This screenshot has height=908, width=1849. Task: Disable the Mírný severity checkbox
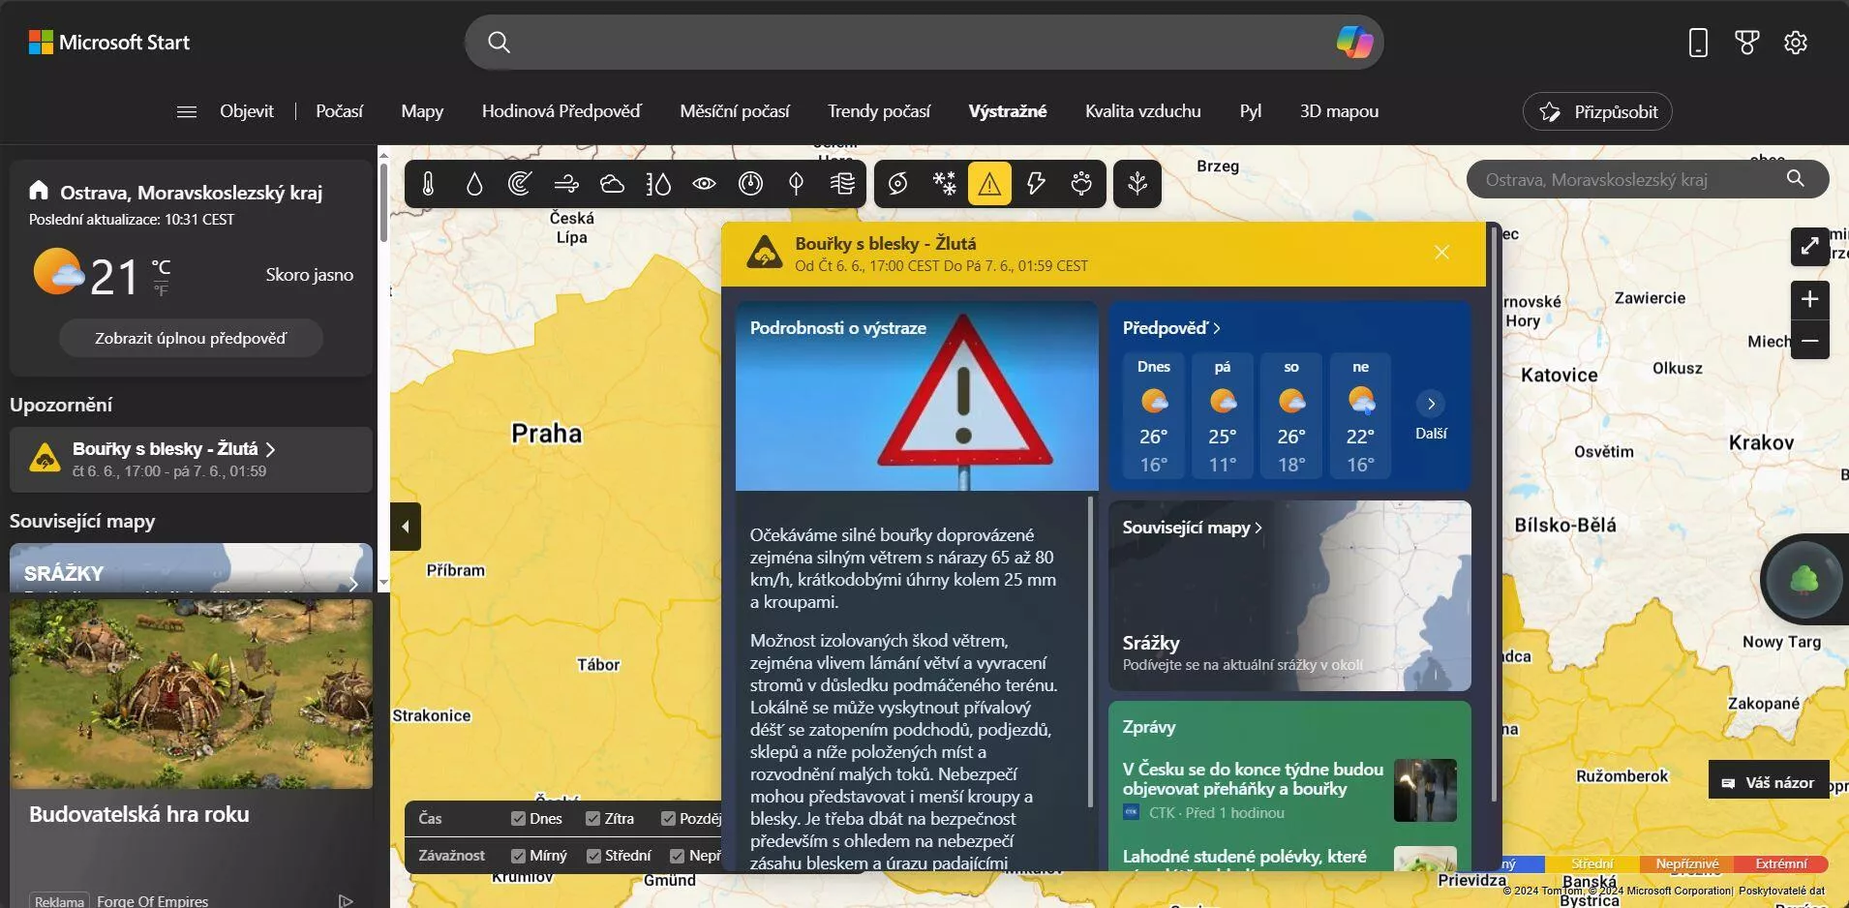(518, 856)
